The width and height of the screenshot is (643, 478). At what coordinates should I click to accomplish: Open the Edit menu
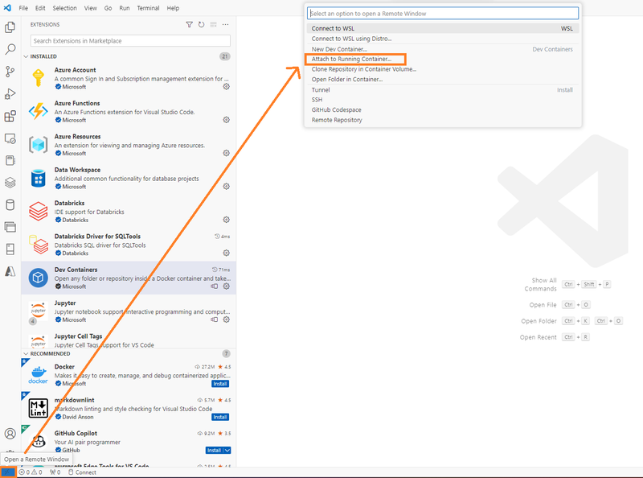40,8
